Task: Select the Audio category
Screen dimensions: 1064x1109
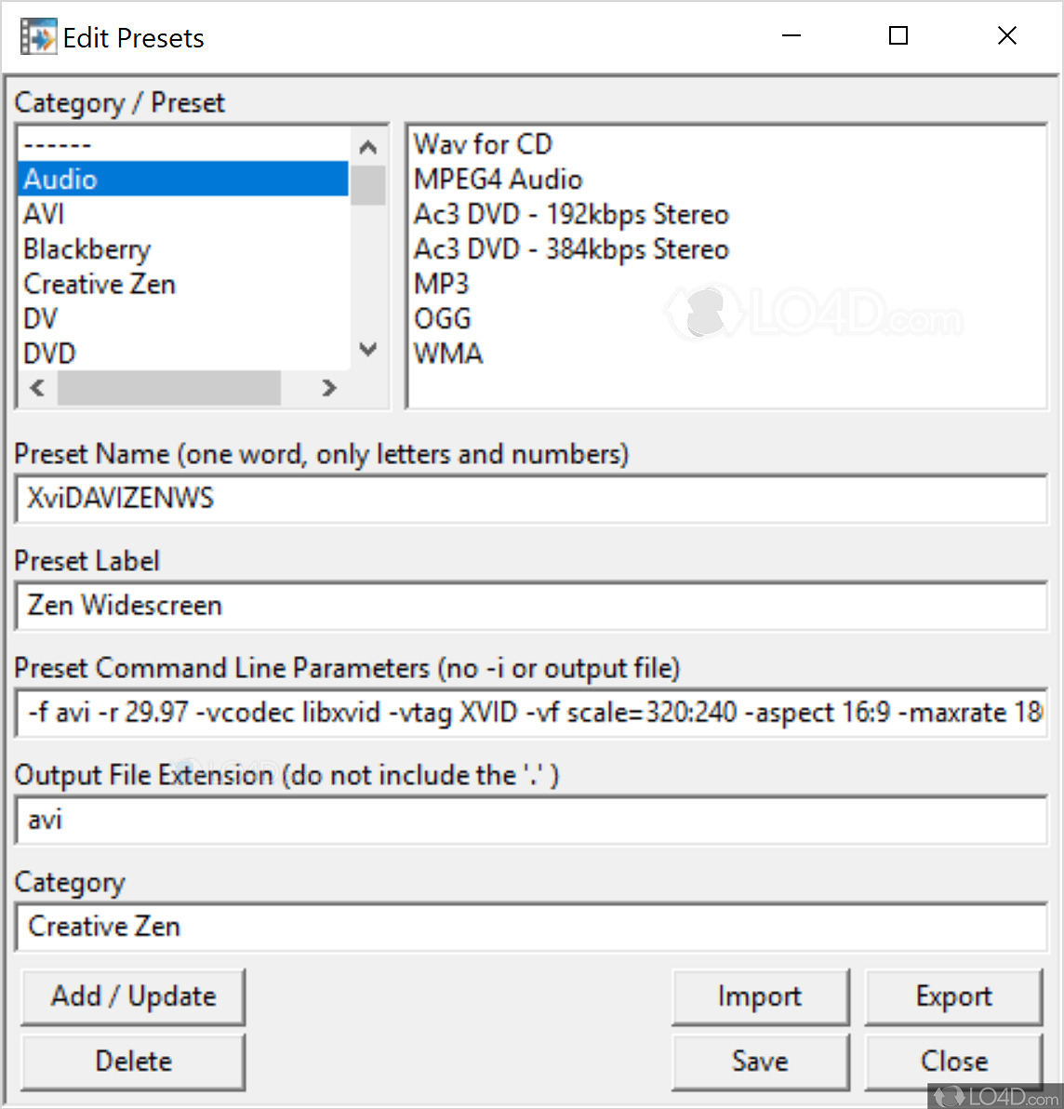Action: click(183, 179)
